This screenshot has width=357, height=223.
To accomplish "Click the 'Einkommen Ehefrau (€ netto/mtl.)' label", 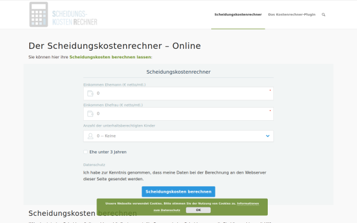I will coord(113,105).
